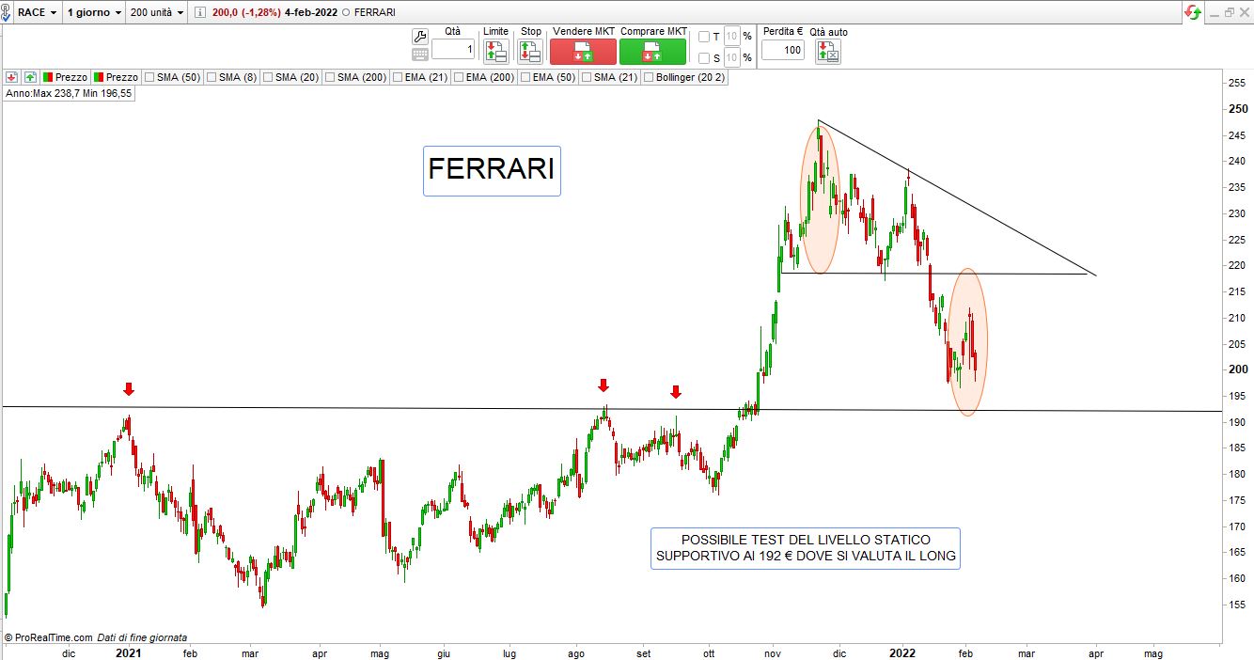This screenshot has height=660, width=1254.
Task: Click the FERRARI text box on chart
Action: (492, 170)
